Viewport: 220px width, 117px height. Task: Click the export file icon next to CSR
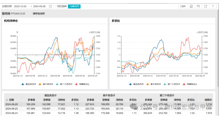(191, 6)
